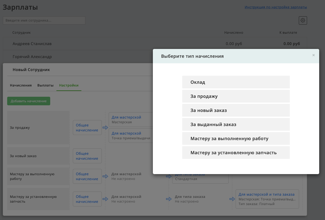Close the accrual type dialog

(x=313, y=55)
